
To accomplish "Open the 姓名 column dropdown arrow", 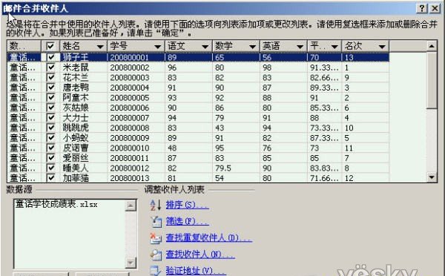I will (x=100, y=47).
